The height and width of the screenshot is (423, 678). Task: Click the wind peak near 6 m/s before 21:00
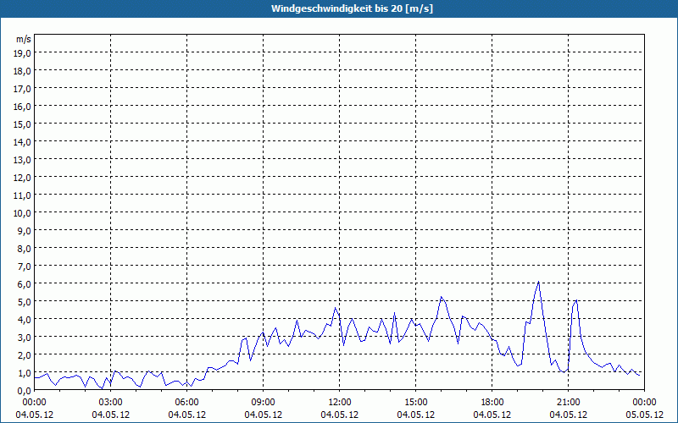point(538,282)
